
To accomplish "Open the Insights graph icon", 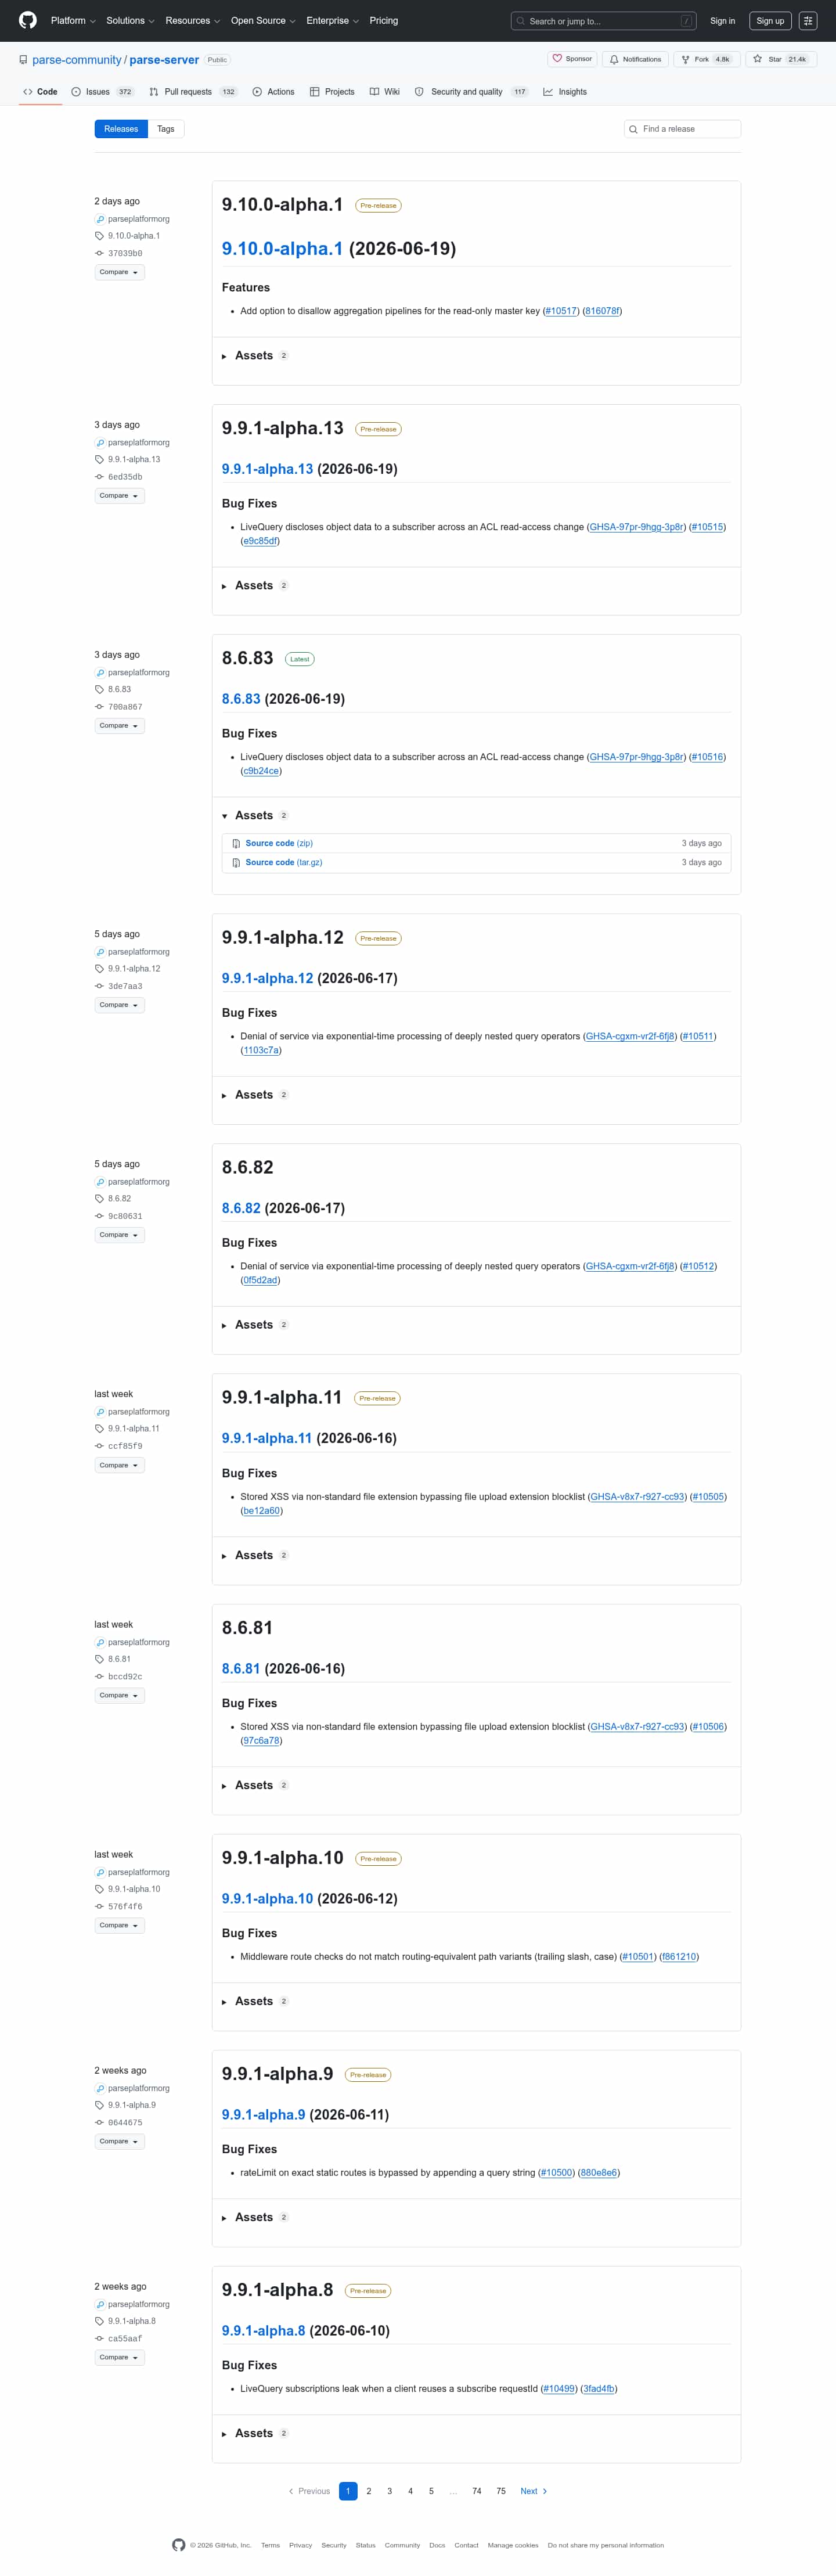I will click(548, 92).
